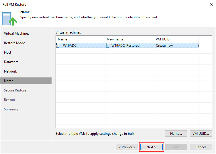Cancel the restore wizard
Screen dimensions: 216x154
coord(201,147)
